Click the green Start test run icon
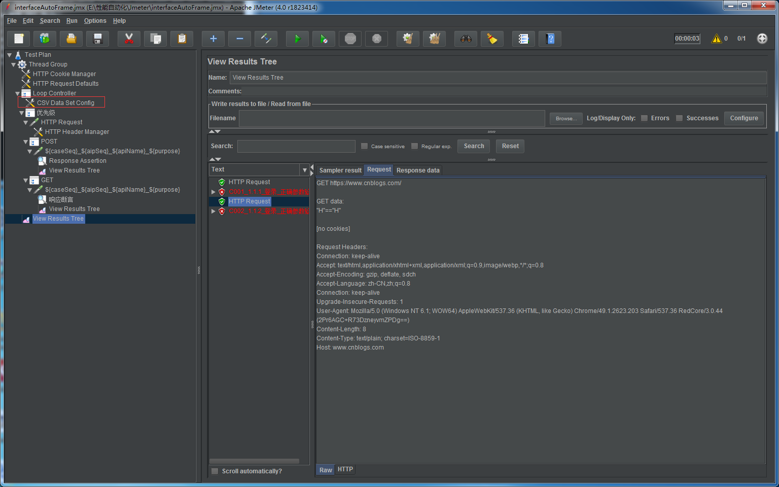This screenshot has height=487, width=779. pyautogui.click(x=297, y=39)
